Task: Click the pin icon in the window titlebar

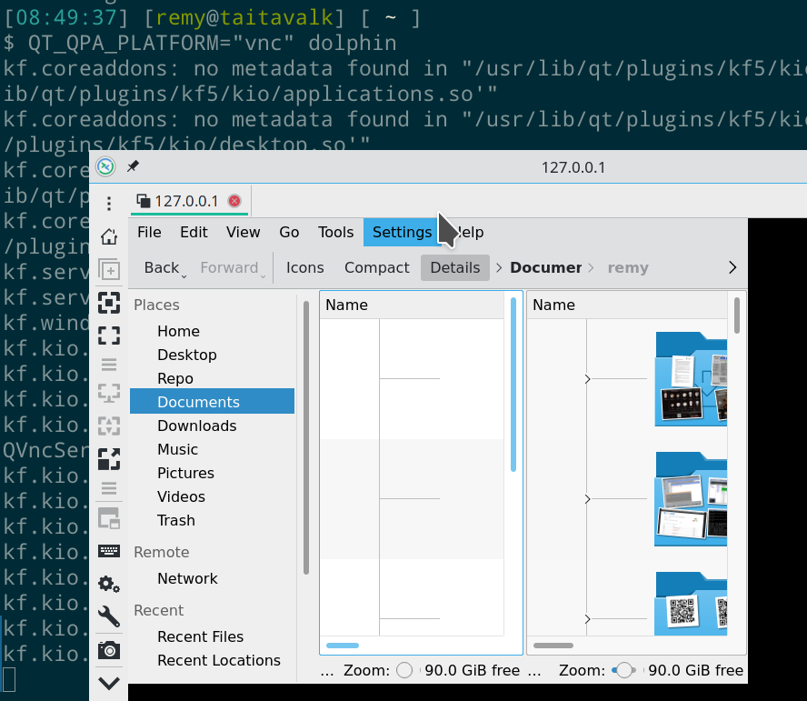Action: [133, 166]
